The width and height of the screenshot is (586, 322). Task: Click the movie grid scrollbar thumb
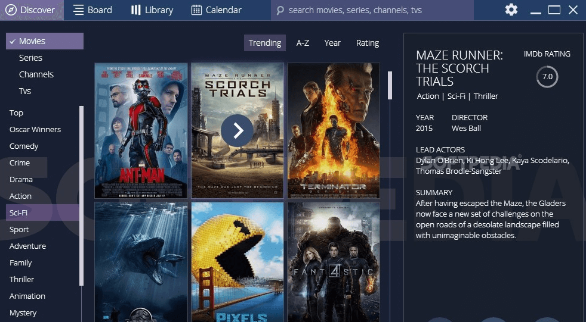pyautogui.click(x=390, y=85)
